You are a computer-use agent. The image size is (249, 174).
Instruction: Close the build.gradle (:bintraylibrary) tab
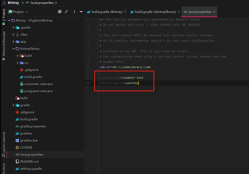coord(179,12)
